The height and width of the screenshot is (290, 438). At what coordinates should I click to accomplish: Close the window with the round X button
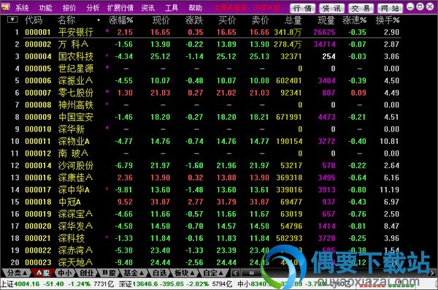430,7
